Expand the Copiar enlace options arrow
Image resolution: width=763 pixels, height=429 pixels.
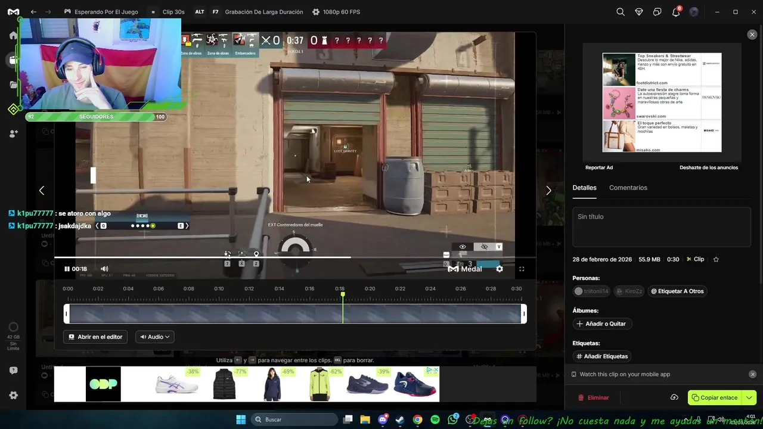(749, 397)
